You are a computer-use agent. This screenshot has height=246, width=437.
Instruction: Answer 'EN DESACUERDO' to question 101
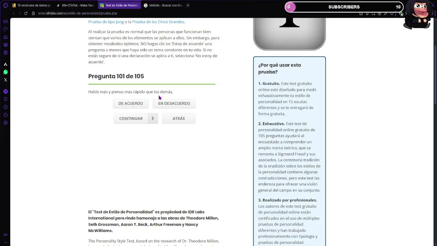(174, 104)
